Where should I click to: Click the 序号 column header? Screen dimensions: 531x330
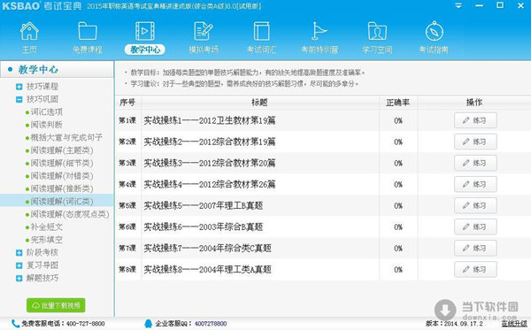[127, 103]
